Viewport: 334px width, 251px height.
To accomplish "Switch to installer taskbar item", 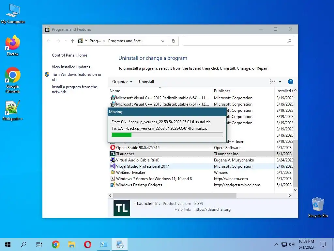I will tap(120, 244).
